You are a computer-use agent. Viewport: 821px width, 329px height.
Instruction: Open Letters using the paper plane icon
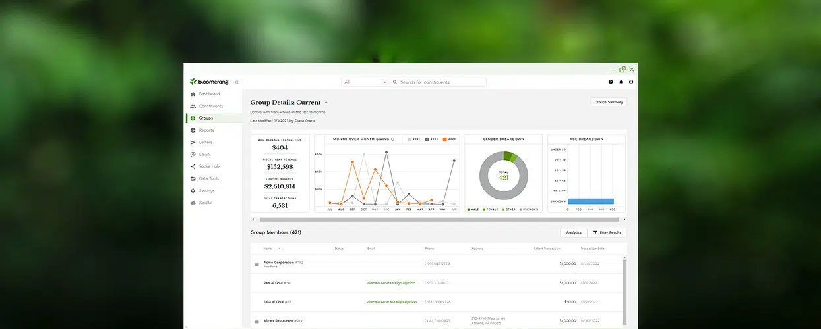pos(193,142)
